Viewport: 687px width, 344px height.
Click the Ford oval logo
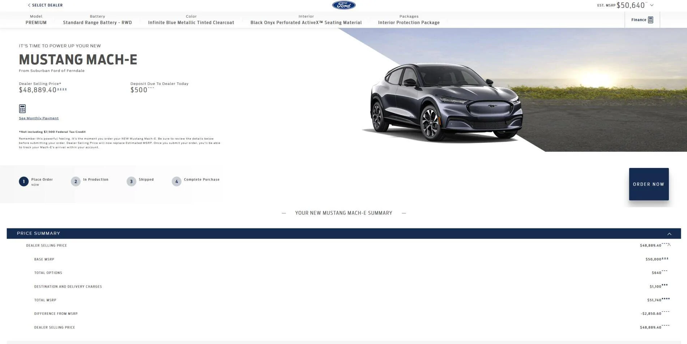point(343,5)
